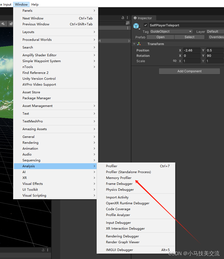Image resolution: width=224 pixels, height=259 pixels.
Task: Uncheck the SelfPlayerTeleport active checkbox
Action: click(145, 25)
